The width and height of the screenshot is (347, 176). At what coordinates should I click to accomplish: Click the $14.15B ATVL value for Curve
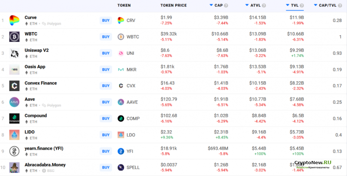click(258, 17)
